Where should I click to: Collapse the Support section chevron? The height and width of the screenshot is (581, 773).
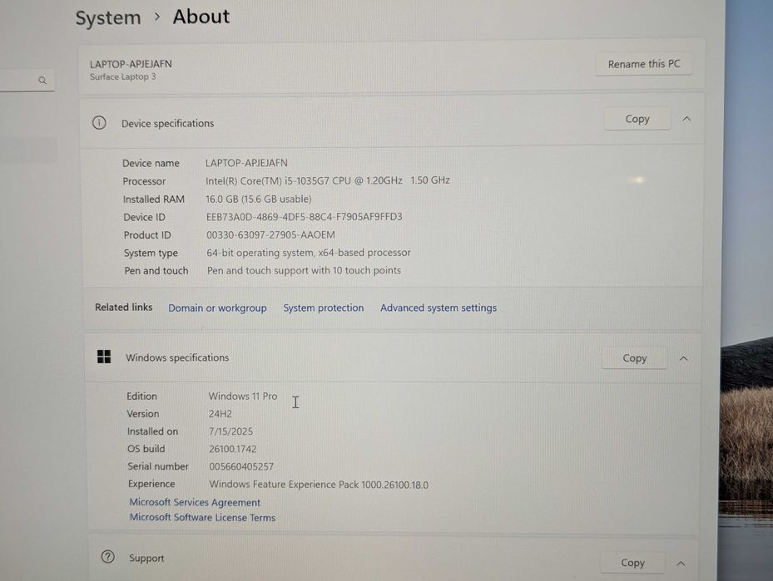point(681,564)
